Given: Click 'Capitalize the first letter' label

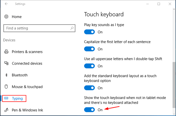Looking at the screenshot, I should pos(117,42).
